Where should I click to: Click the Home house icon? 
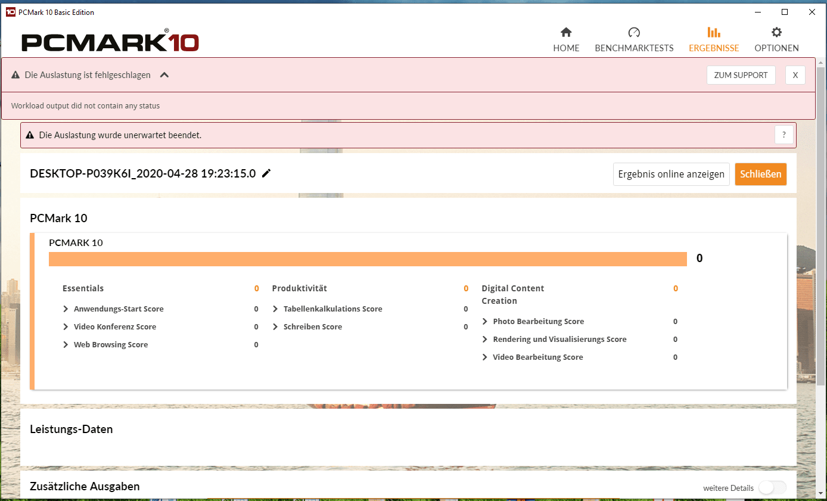click(x=566, y=32)
